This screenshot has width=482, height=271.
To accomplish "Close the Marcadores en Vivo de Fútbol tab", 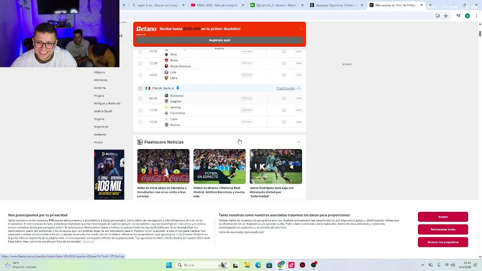I will [421, 5].
